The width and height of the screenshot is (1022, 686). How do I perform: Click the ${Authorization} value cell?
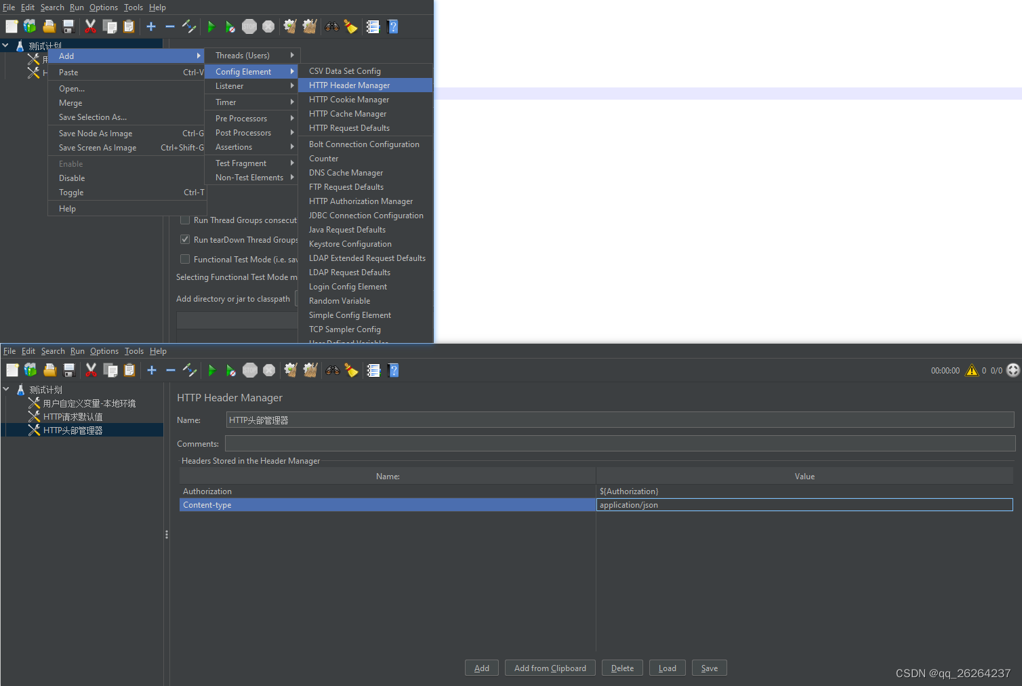[804, 491]
